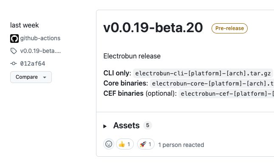Image resolution: width=274 pixels, height=166 pixels.
Task: Click the tag icon beside v0.0.19-beta
Action: pyautogui.click(x=14, y=51)
